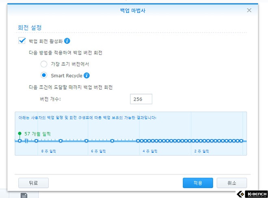Click the 버전 개수 input field showing 256

click(141, 99)
